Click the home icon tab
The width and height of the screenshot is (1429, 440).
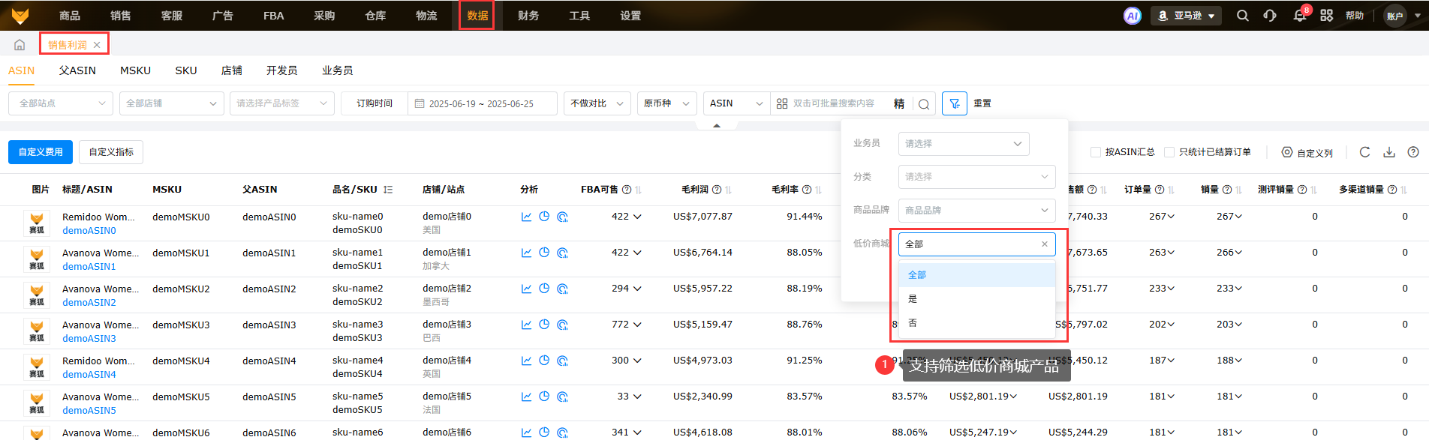point(20,45)
